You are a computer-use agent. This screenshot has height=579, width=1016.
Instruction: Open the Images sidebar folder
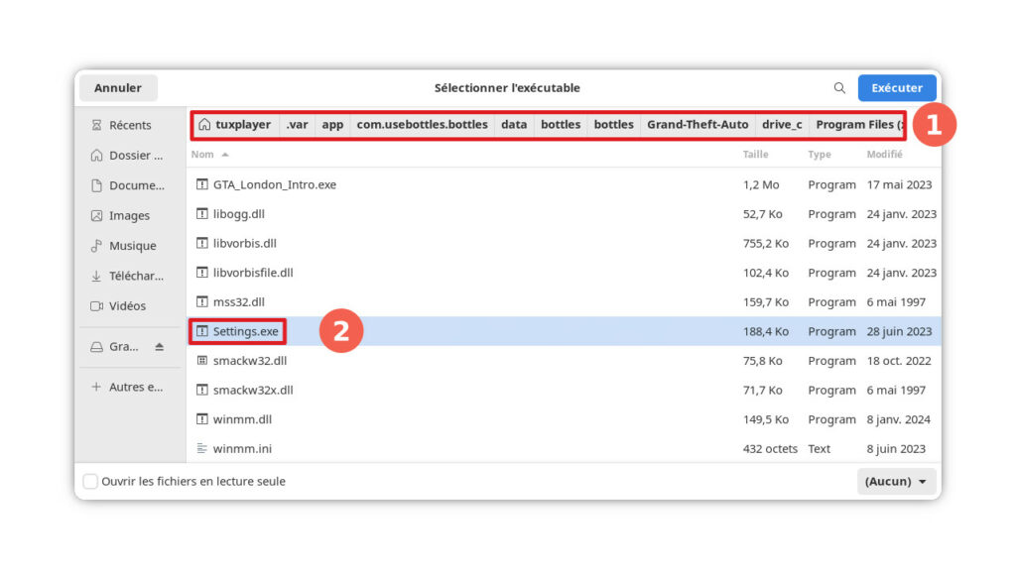click(129, 215)
